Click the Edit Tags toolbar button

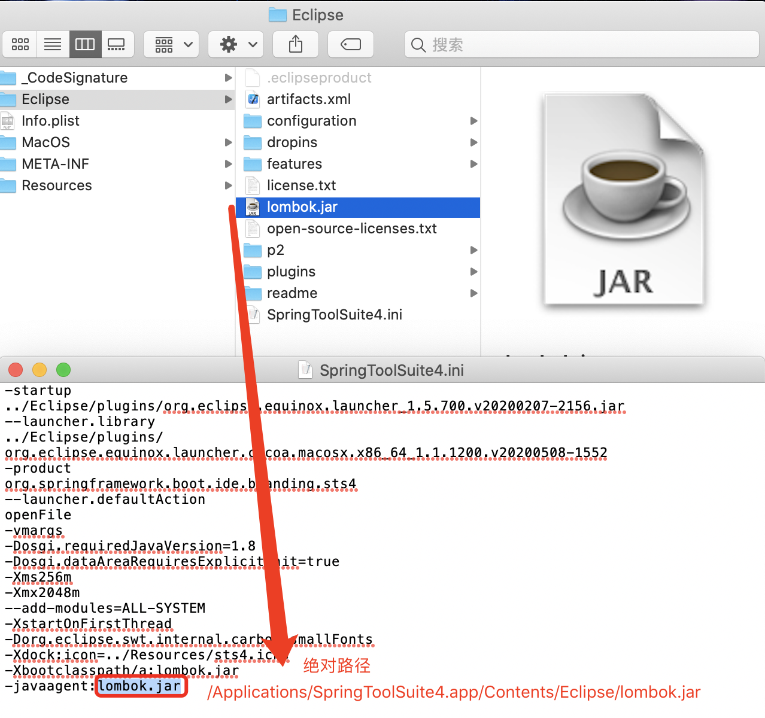coord(351,44)
